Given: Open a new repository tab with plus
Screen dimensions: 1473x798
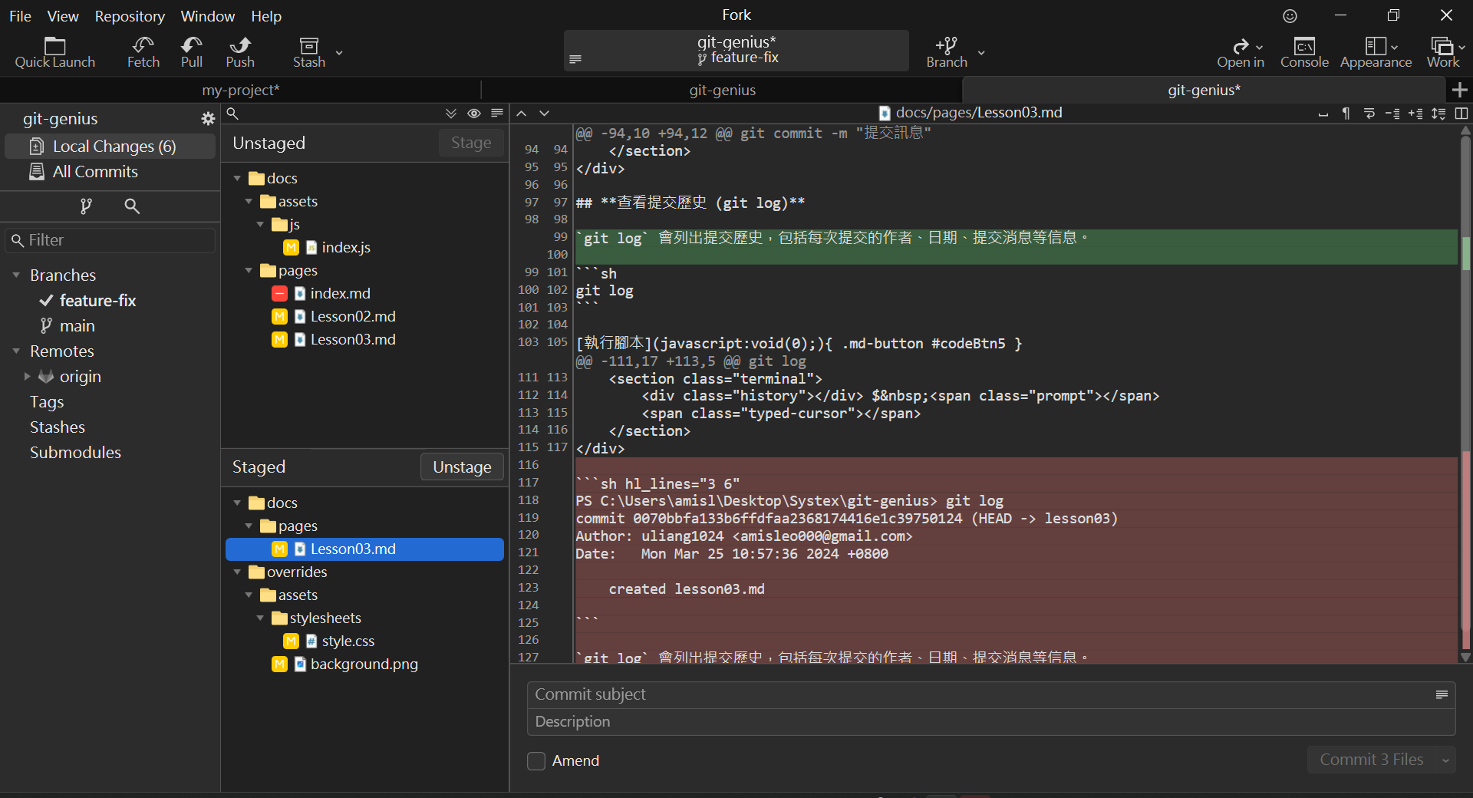Looking at the screenshot, I should 1460,90.
